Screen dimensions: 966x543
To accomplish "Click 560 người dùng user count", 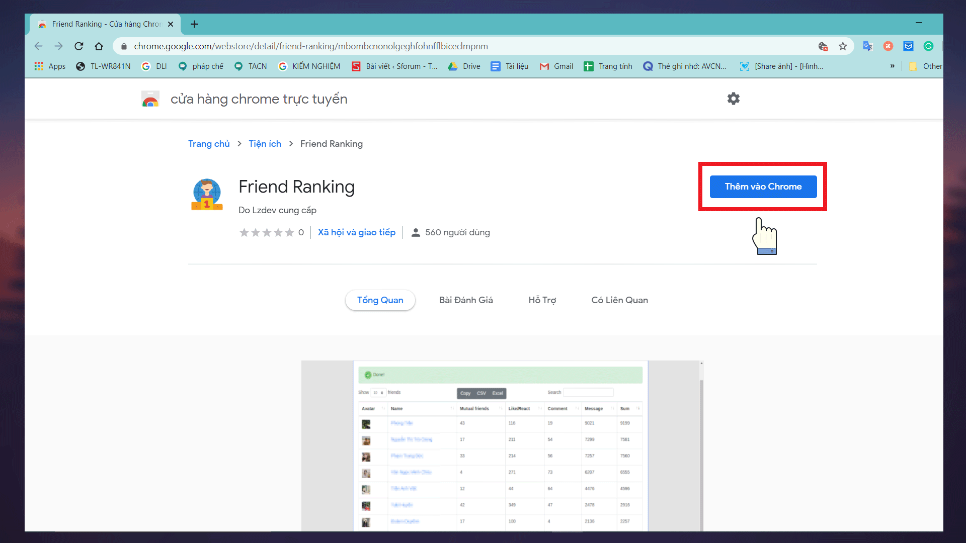I will [451, 232].
